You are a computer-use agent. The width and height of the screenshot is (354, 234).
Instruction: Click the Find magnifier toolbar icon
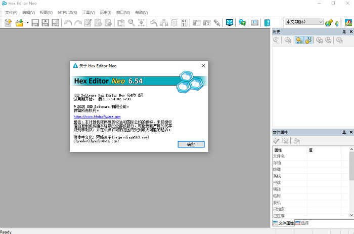point(131,22)
